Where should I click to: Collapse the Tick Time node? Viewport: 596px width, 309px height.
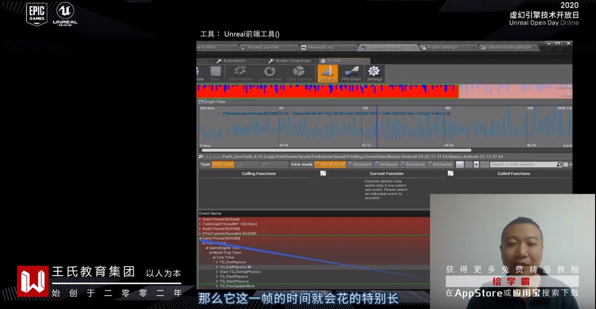point(214,257)
